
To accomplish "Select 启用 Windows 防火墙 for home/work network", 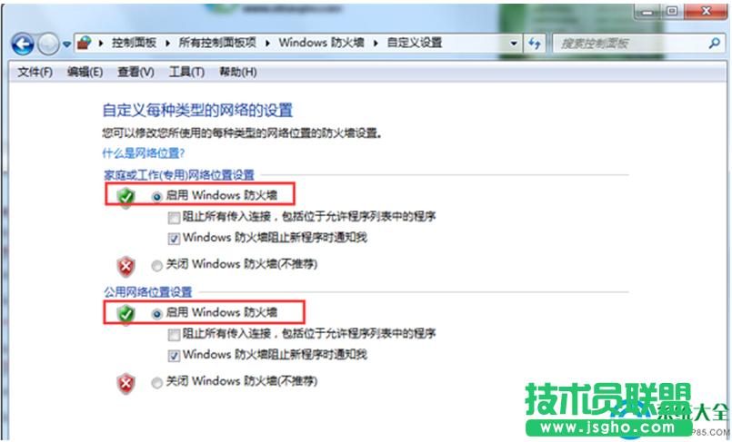I will (x=158, y=195).
